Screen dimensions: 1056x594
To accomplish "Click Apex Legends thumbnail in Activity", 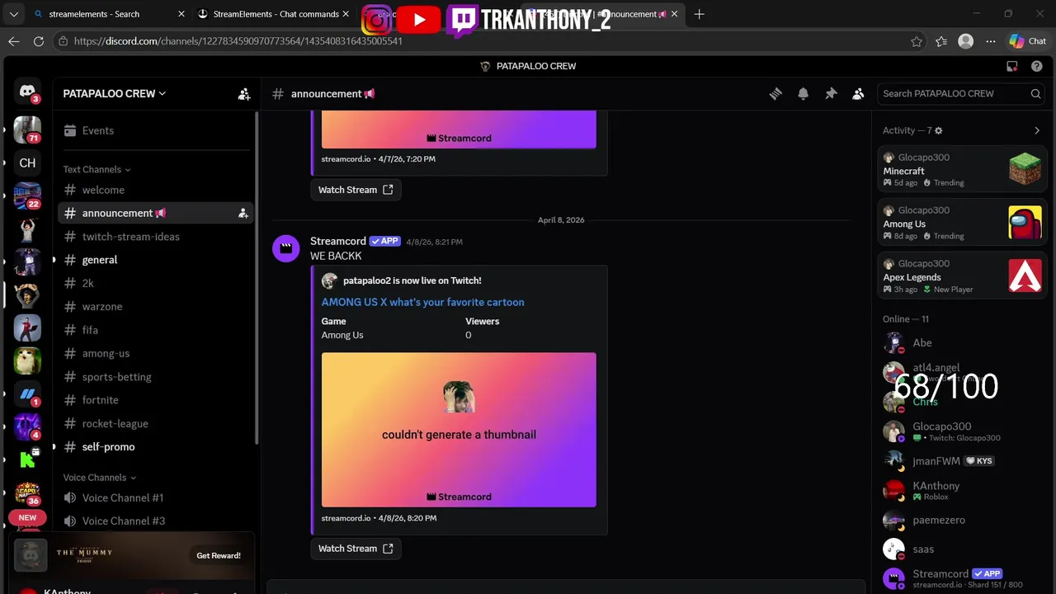I will coord(1025,276).
